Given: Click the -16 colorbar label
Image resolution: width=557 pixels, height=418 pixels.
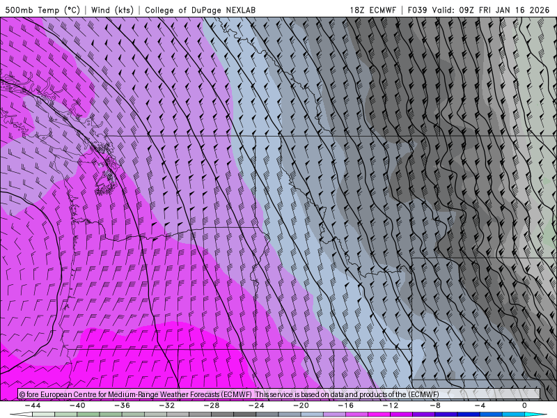Looking at the screenshot, I should [346, 405].
